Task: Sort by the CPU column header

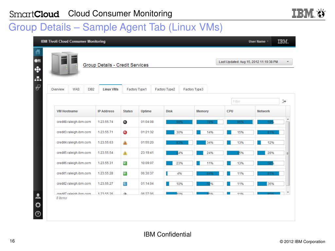Action: pyautogui.click(x=240, y=111)
